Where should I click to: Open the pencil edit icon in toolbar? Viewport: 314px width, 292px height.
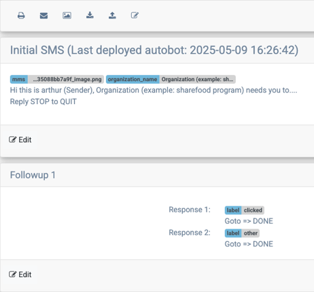click(135, 15)
